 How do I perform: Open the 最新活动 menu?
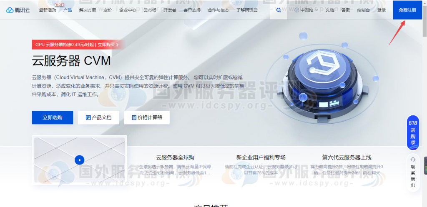pos(48,10)
